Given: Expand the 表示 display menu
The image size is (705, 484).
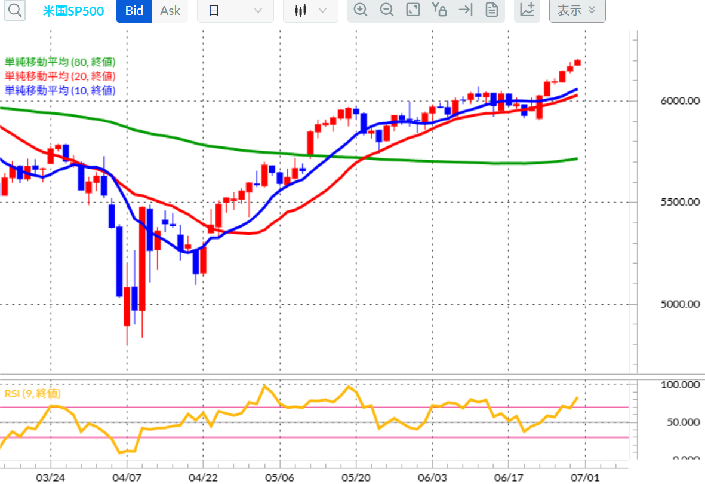Looking at the screenshot, I should [577, 11].
